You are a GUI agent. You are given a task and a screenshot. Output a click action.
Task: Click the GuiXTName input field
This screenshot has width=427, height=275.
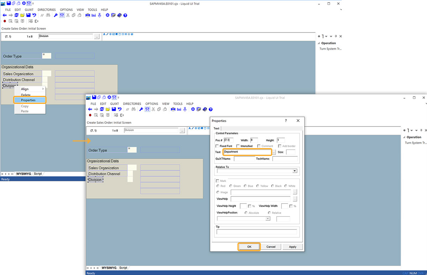point(244,159)
